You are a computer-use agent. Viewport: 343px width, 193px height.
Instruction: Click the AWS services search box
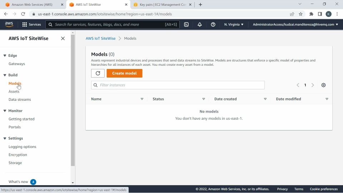click(113, 25)
